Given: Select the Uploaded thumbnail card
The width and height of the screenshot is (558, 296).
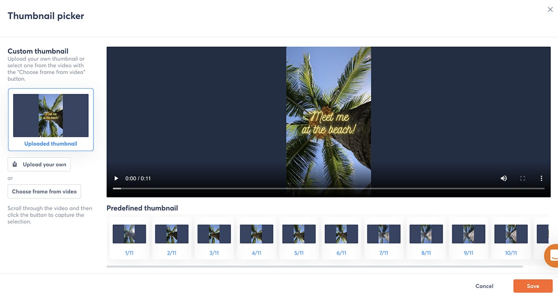Looking at the screenshot, I should point(50,119).
